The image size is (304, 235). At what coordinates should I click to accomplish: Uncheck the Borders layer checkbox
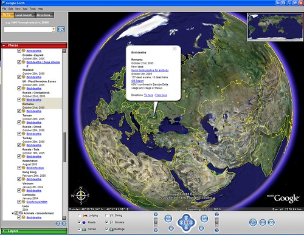tap(106, 222)
